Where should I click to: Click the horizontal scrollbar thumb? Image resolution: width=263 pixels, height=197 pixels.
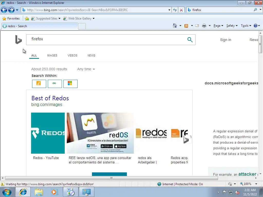tap(111, 178)
